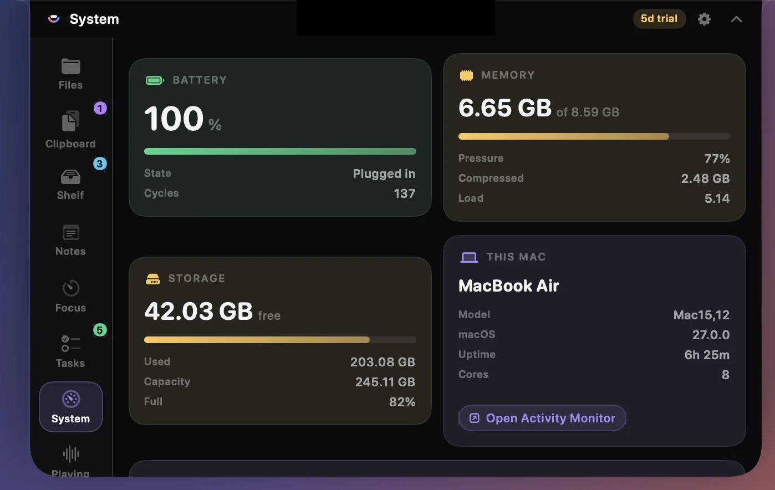Click the external-link icon on Activity Monitor button

tap(475, 418)
